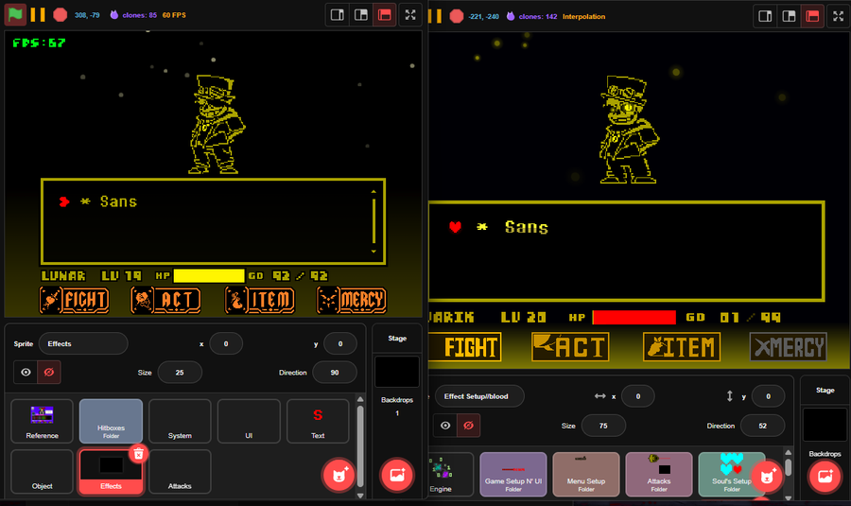This screenshot has height=506, width=851.
Task: Click right sprite list scroll up arrow
Action: pos(788,452)
